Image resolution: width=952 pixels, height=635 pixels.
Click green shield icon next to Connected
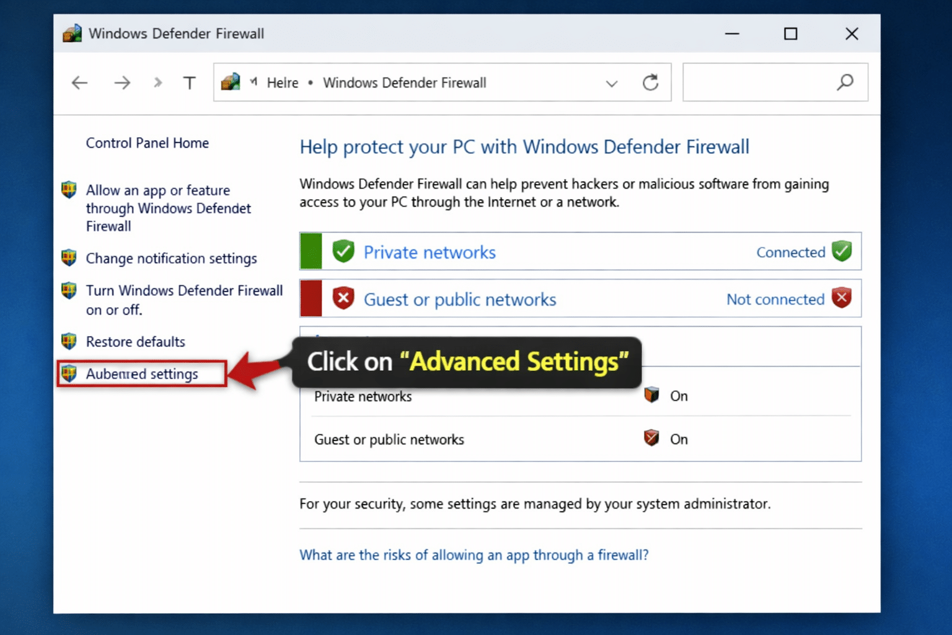(842, 251)
